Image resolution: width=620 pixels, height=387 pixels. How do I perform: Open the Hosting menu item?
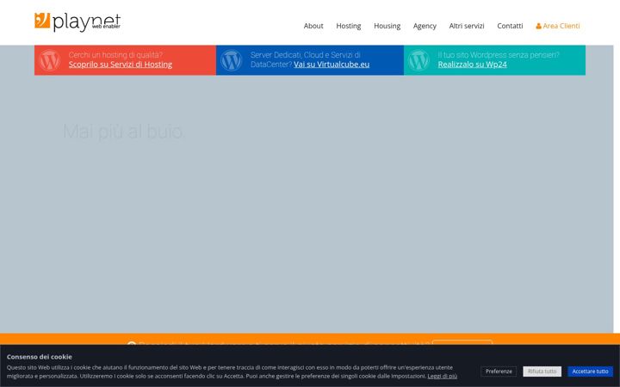[x=349, y=26]
